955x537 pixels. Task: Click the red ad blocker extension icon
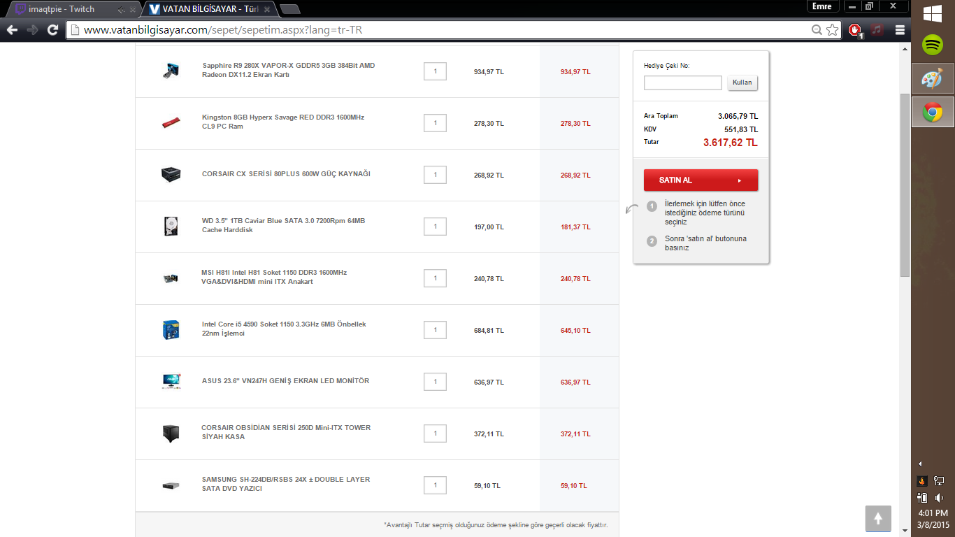point(854,30)
